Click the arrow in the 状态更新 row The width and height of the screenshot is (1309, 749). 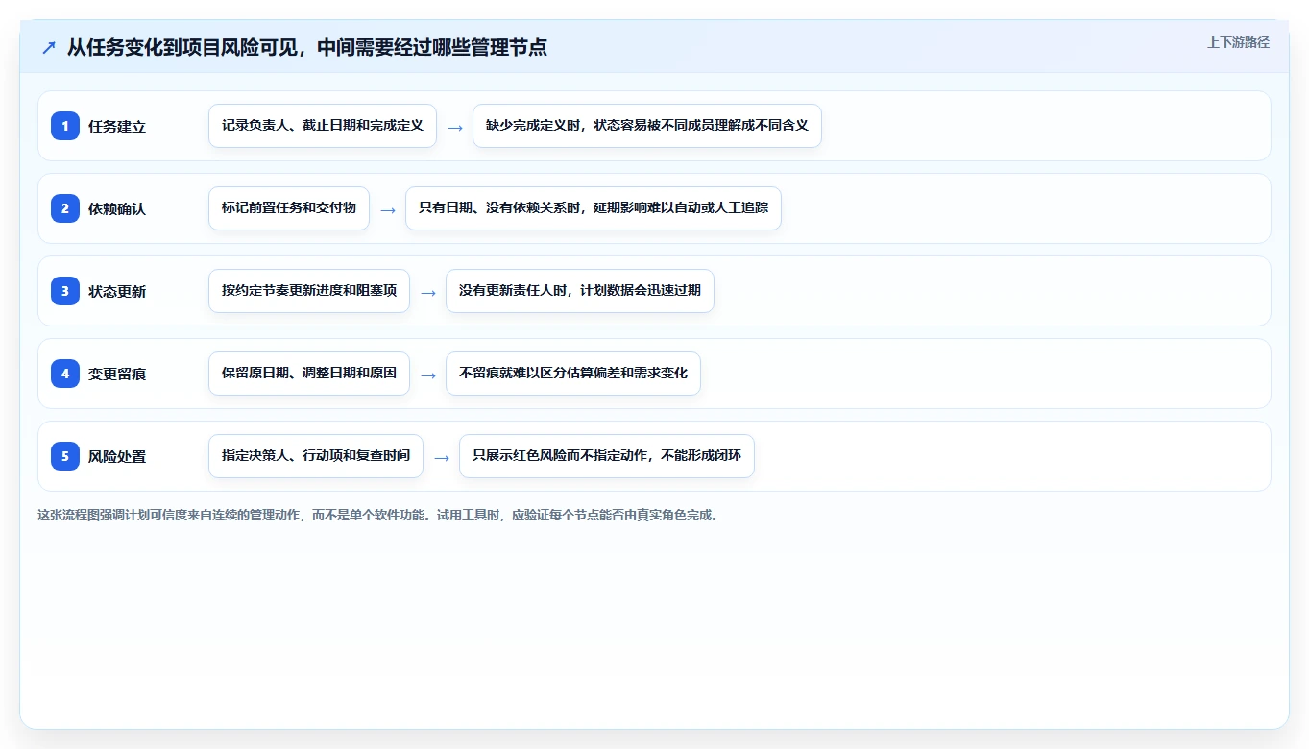point(428,292)
